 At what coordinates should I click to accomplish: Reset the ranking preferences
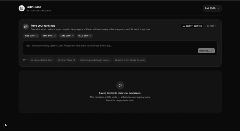pyautogui.click(x=211, y=26)
